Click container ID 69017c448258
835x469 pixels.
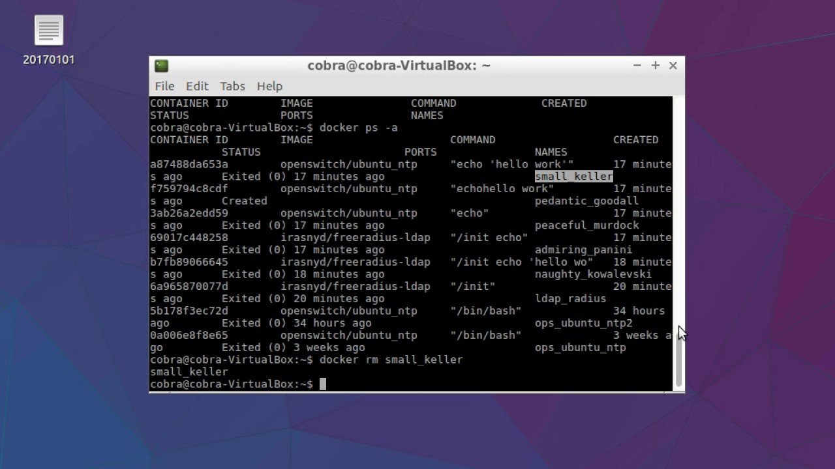(189, 238)
